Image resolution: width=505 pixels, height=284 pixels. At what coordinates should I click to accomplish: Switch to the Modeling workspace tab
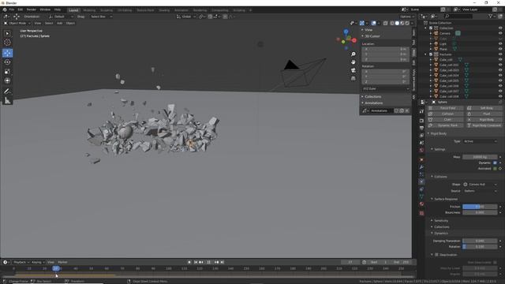click(89, 10)
